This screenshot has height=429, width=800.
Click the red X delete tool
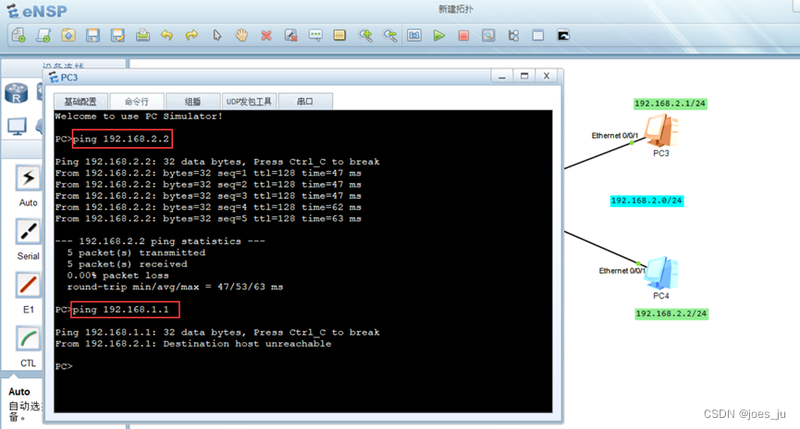pos(266,35)
